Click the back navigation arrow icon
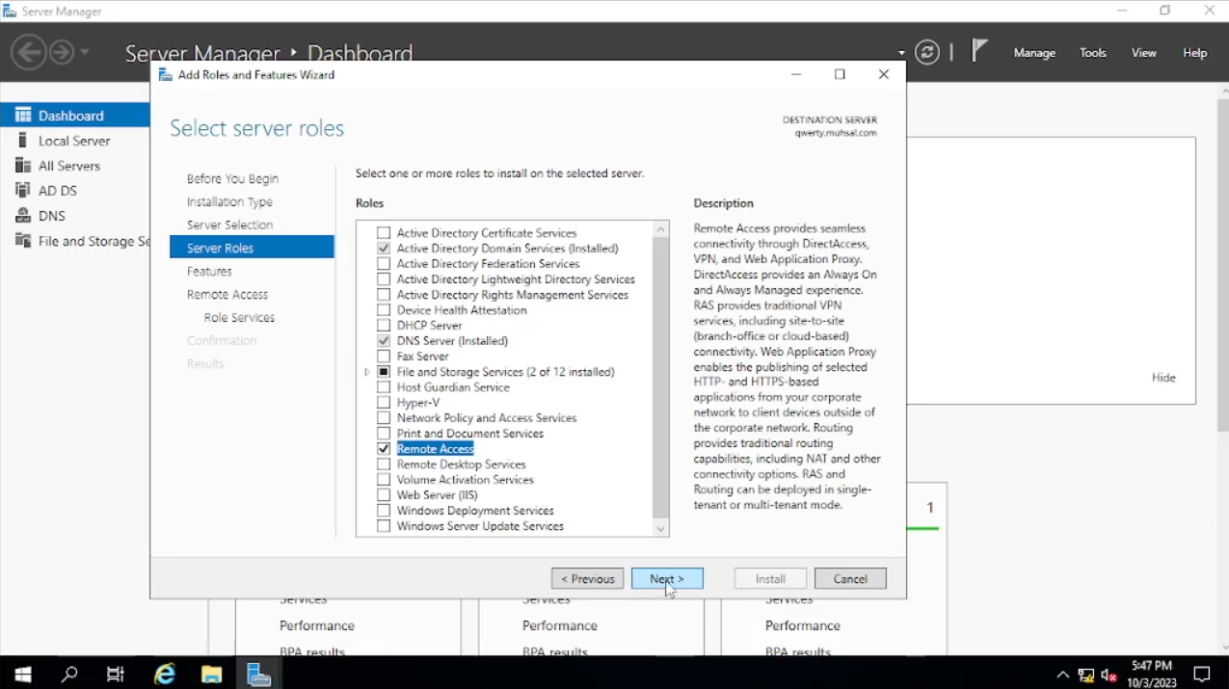The image size is (1229, 689). (x=29, y=52)
